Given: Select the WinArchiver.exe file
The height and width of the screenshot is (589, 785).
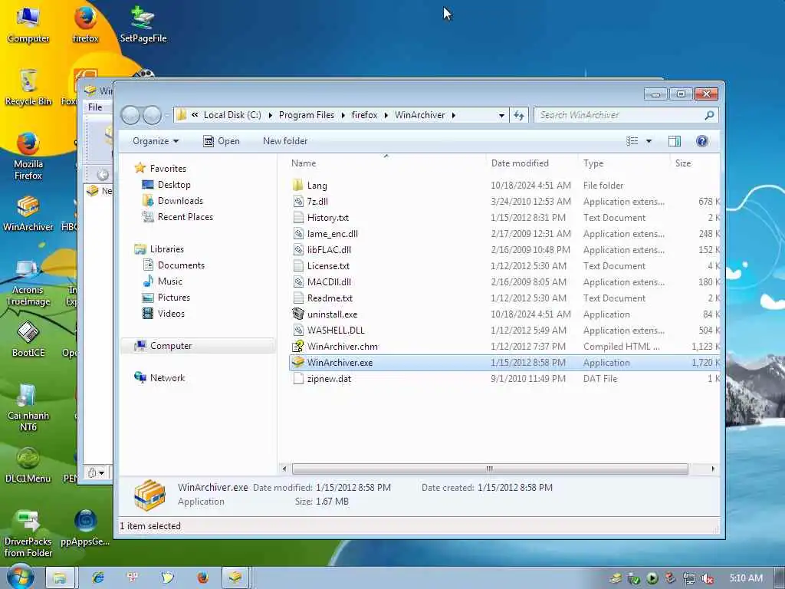Looking at the screenshot, I should [x=504, y=363].
